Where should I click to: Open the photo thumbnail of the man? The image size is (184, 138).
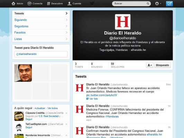tap(23, 73)
